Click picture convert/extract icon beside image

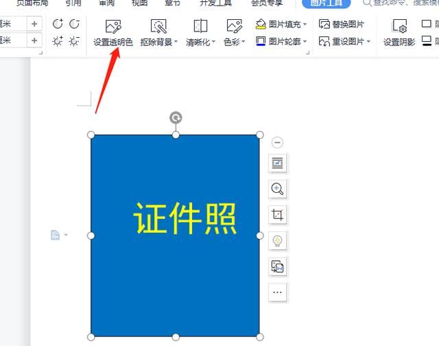point(277,266)
